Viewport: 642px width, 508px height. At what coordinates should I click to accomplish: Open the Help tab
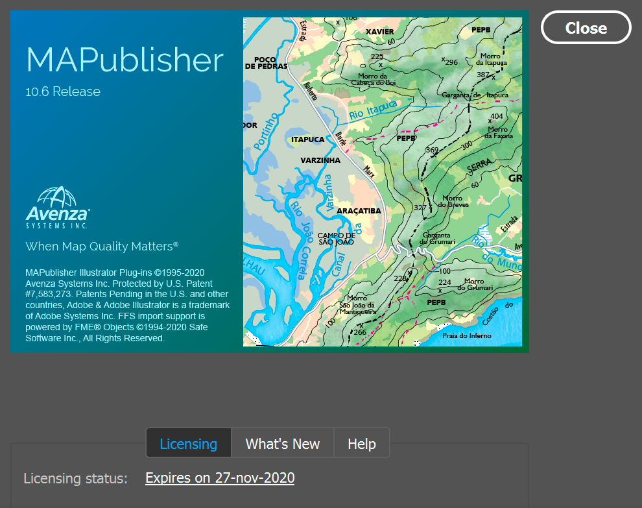click(362, 443)
